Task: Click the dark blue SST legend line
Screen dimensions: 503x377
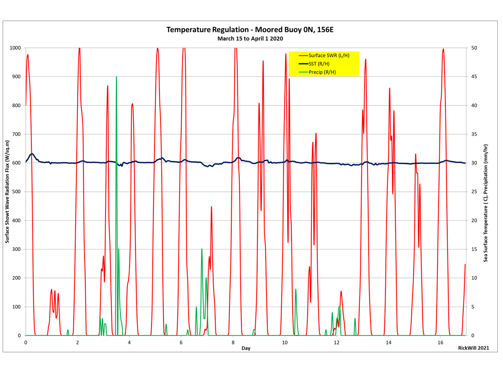Action: [x=303, y=64]
